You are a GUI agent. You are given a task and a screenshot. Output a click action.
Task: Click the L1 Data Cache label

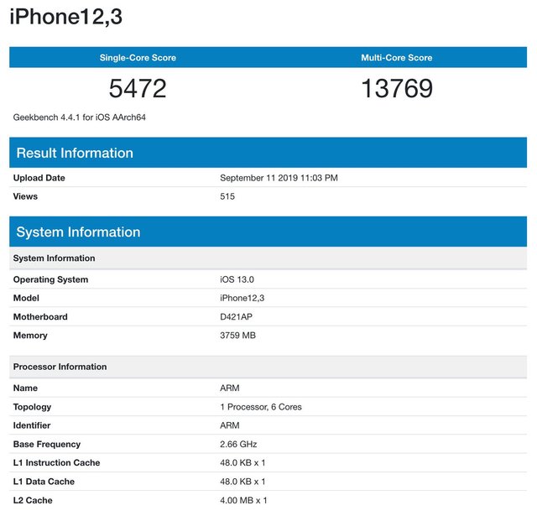pyautogui.click(x=44, y=482)
